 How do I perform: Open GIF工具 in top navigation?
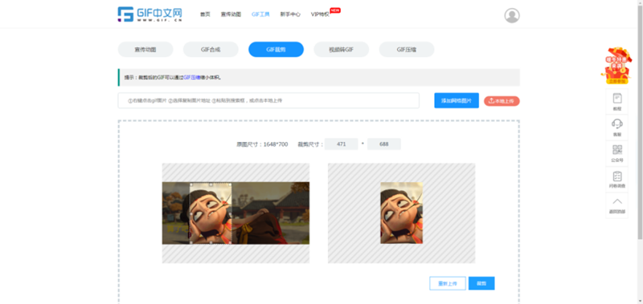click(x=260, y=14)
